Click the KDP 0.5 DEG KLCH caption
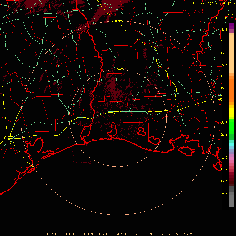This screenshot has height=236, width=236. click(x=119, y=234)
